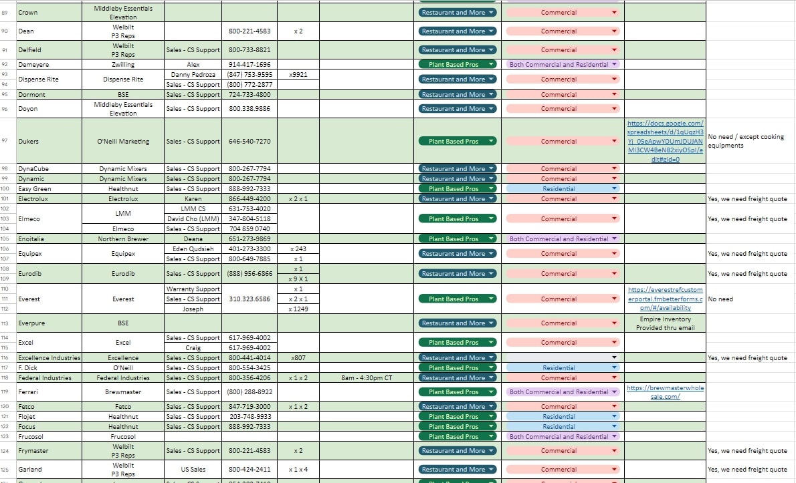Select the Craig contact cell
Screen dimensions: 796x483
coord(193,348)
